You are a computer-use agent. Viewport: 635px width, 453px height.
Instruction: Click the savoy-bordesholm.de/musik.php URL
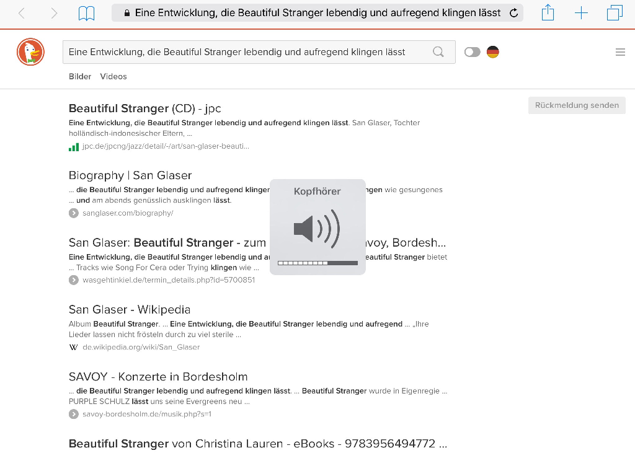[146, 414]
